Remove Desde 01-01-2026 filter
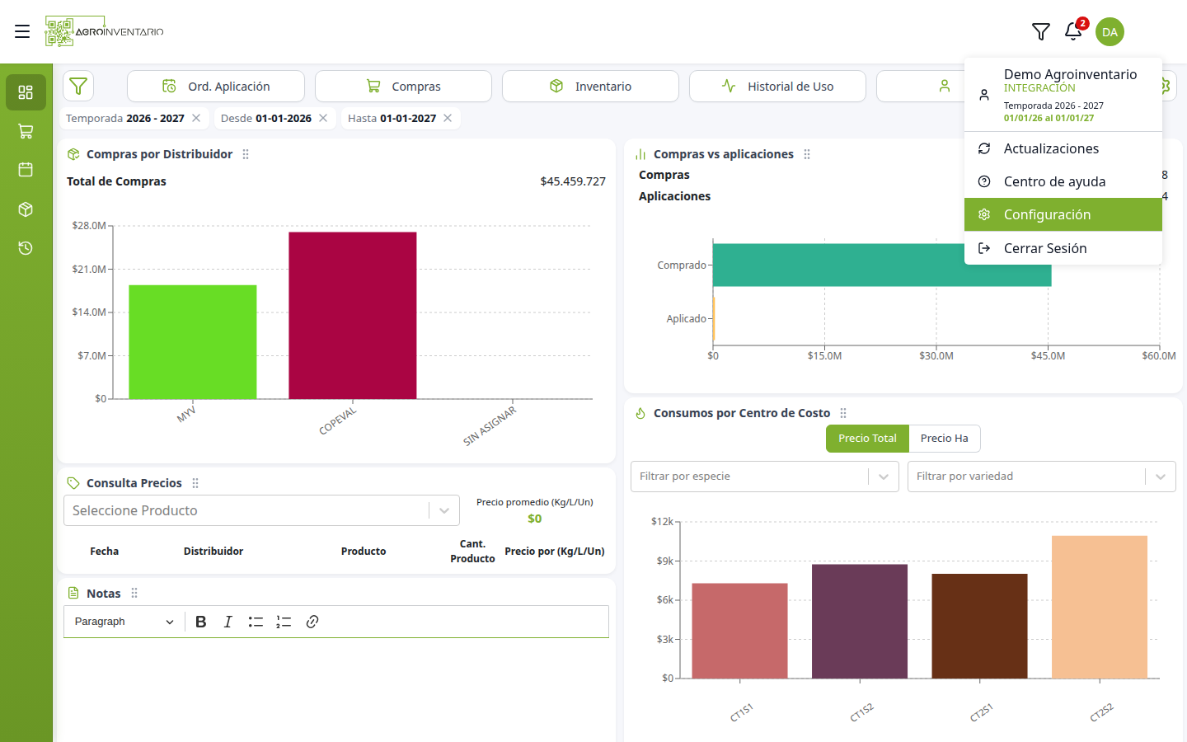 coord(323,118)
